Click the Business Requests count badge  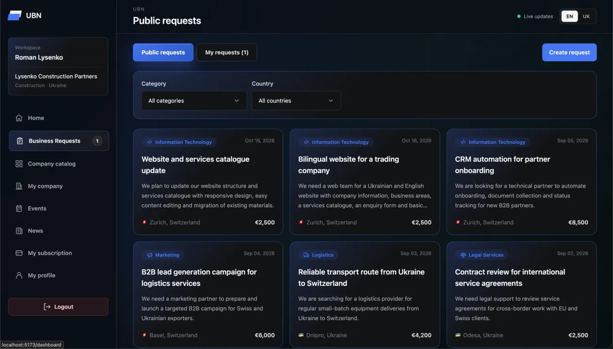(x=97, y=141)
